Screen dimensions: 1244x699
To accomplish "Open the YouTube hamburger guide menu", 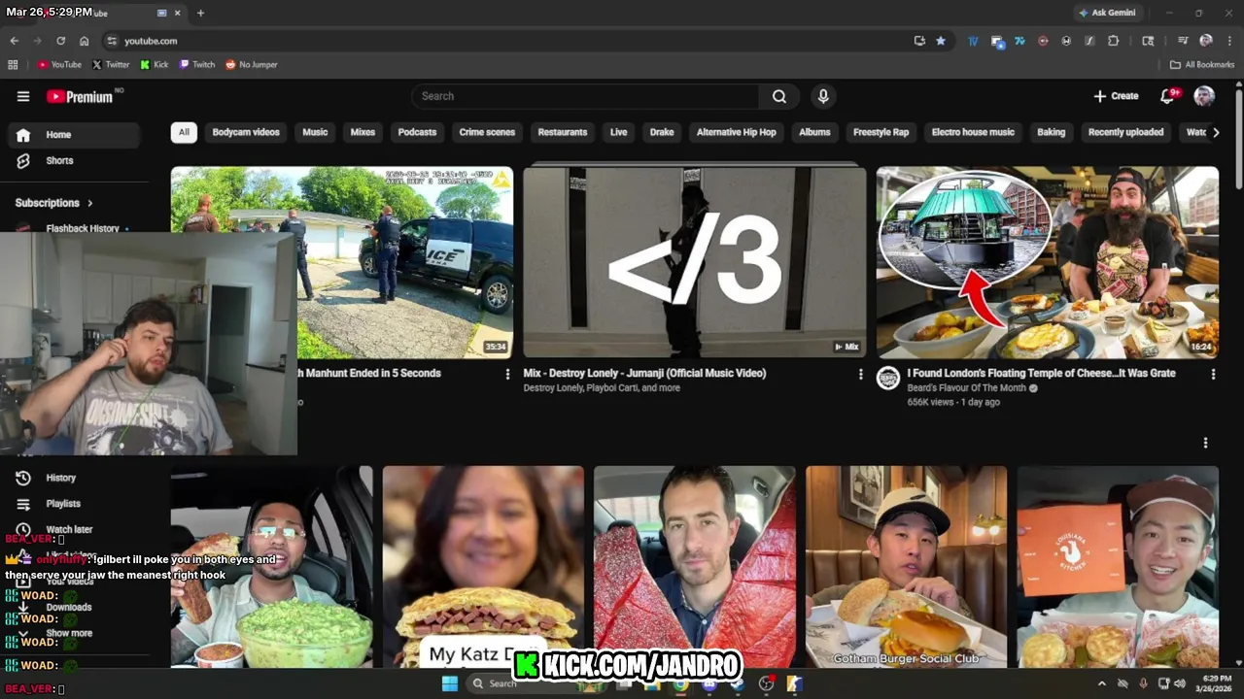I will [23, 96].
